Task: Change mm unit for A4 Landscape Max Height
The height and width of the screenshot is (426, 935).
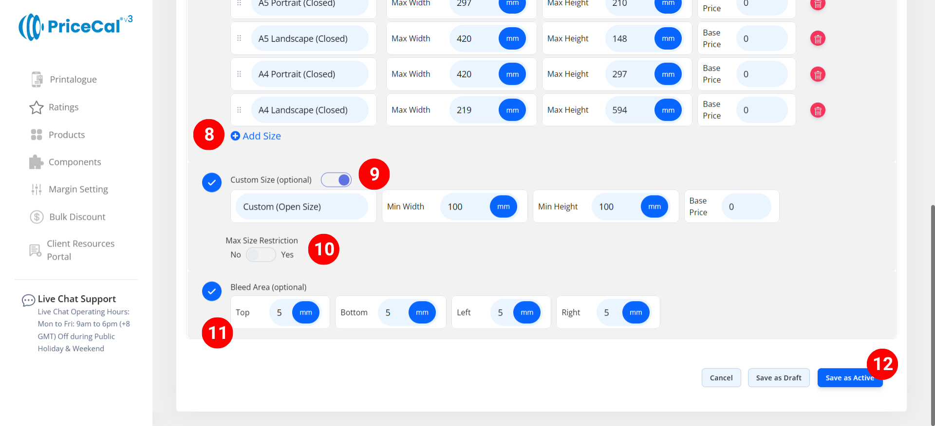Action: point(668,110)
